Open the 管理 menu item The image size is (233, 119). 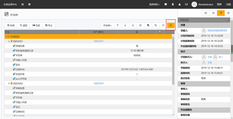(x=219, y=4)
